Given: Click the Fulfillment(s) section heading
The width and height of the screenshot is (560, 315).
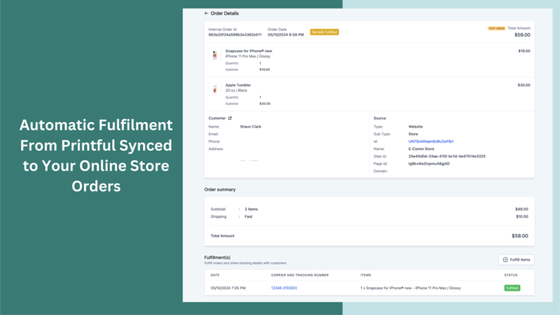Looking at the screenshot, I should (x=217, y=257).
